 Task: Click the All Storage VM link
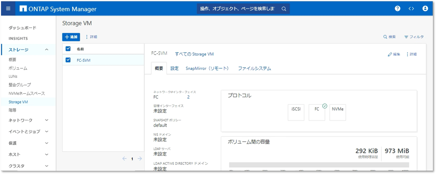tap(194, 54)
